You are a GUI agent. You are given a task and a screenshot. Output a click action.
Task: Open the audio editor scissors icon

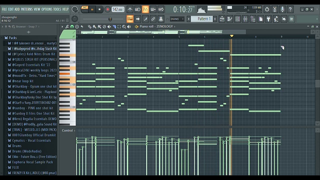275,9
